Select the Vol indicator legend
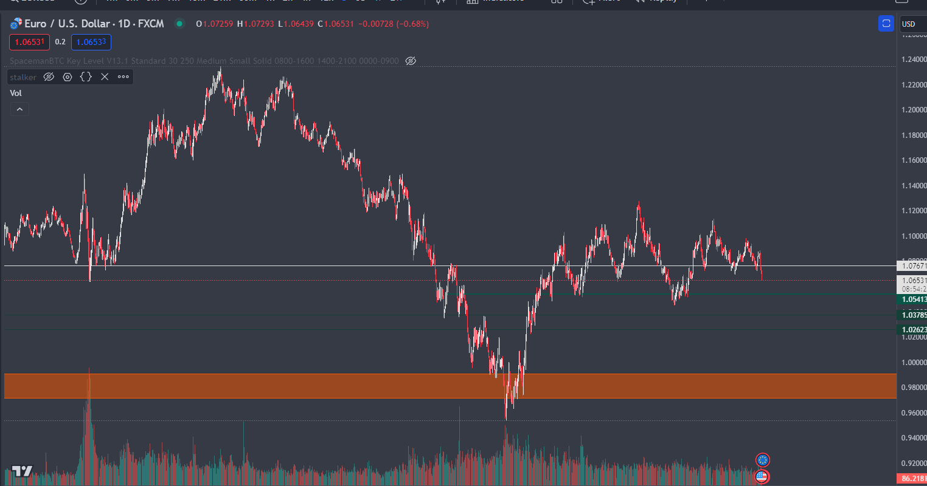The height and width of the screenshot is (486, 927). [x=16, y=93]
